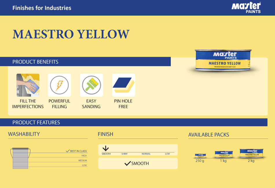Screen dimensions: 275x188
Task: Click the Easy Sanding paintbrush icon
Action: coord(91,85)
